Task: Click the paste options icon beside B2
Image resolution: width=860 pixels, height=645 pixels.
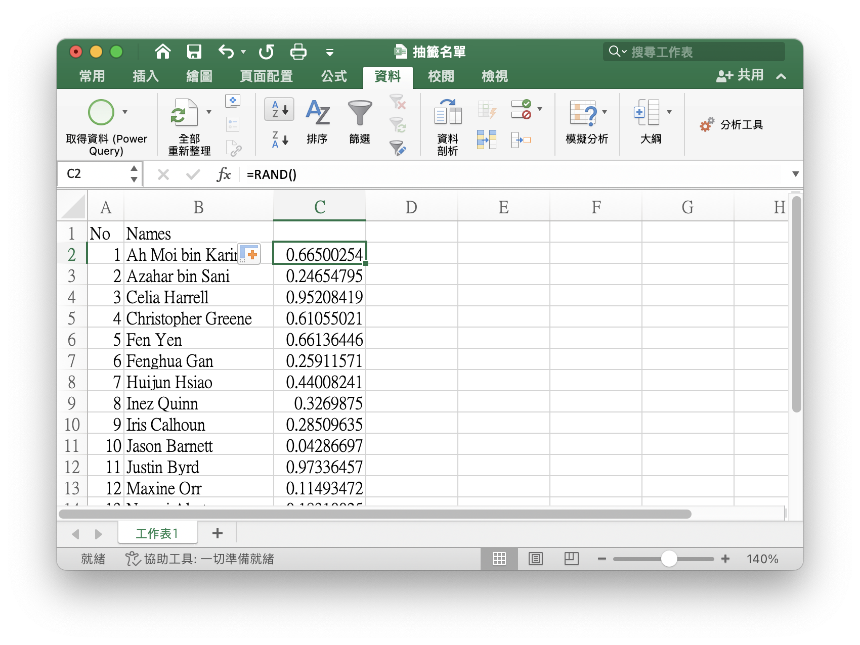Action: tap(249, 254)
